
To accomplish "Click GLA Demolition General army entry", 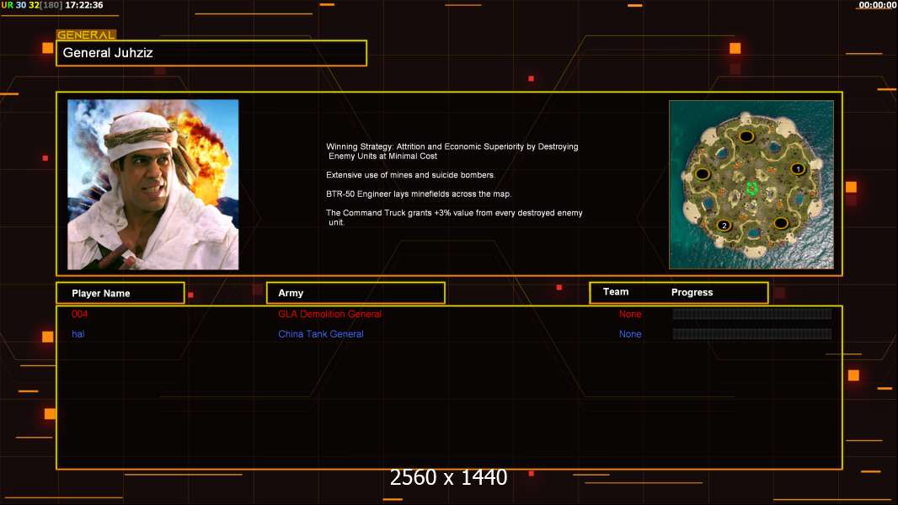I will [x=330, y=314].
